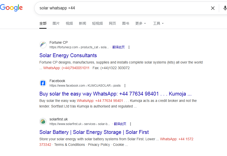227x156 pixels.
Task: Click facebook.com KUMOJASOLAR URL breadcrumb
Action: [x=85, y=86]
